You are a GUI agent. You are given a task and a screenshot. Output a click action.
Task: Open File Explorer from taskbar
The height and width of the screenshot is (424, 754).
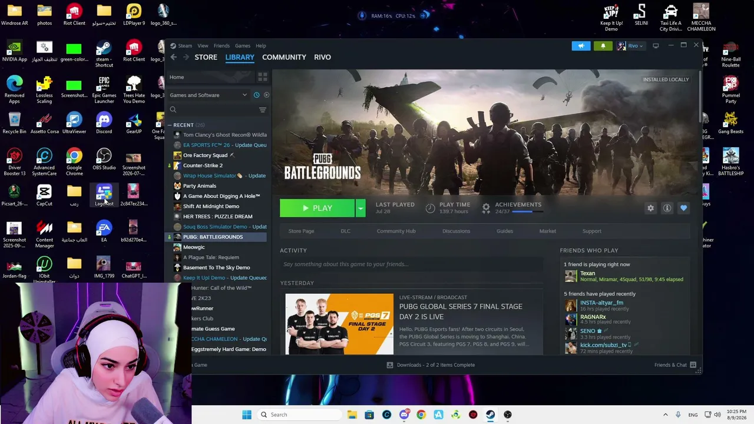coord(352,415)
